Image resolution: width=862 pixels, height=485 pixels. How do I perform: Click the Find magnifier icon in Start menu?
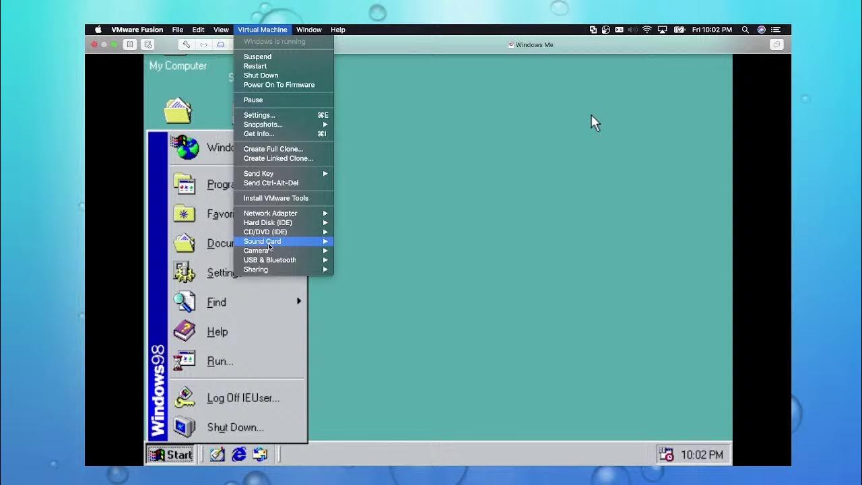[x=185, y=302]
